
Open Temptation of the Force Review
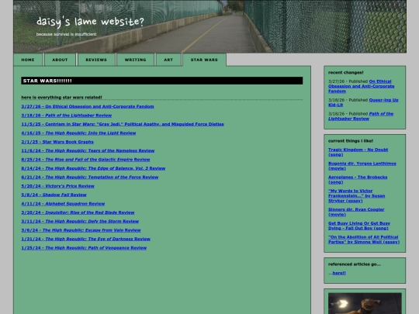(x=90, y=177)
